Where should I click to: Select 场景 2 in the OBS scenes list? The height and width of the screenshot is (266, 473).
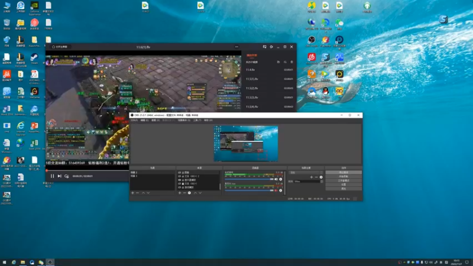click(x=153, y=173)
